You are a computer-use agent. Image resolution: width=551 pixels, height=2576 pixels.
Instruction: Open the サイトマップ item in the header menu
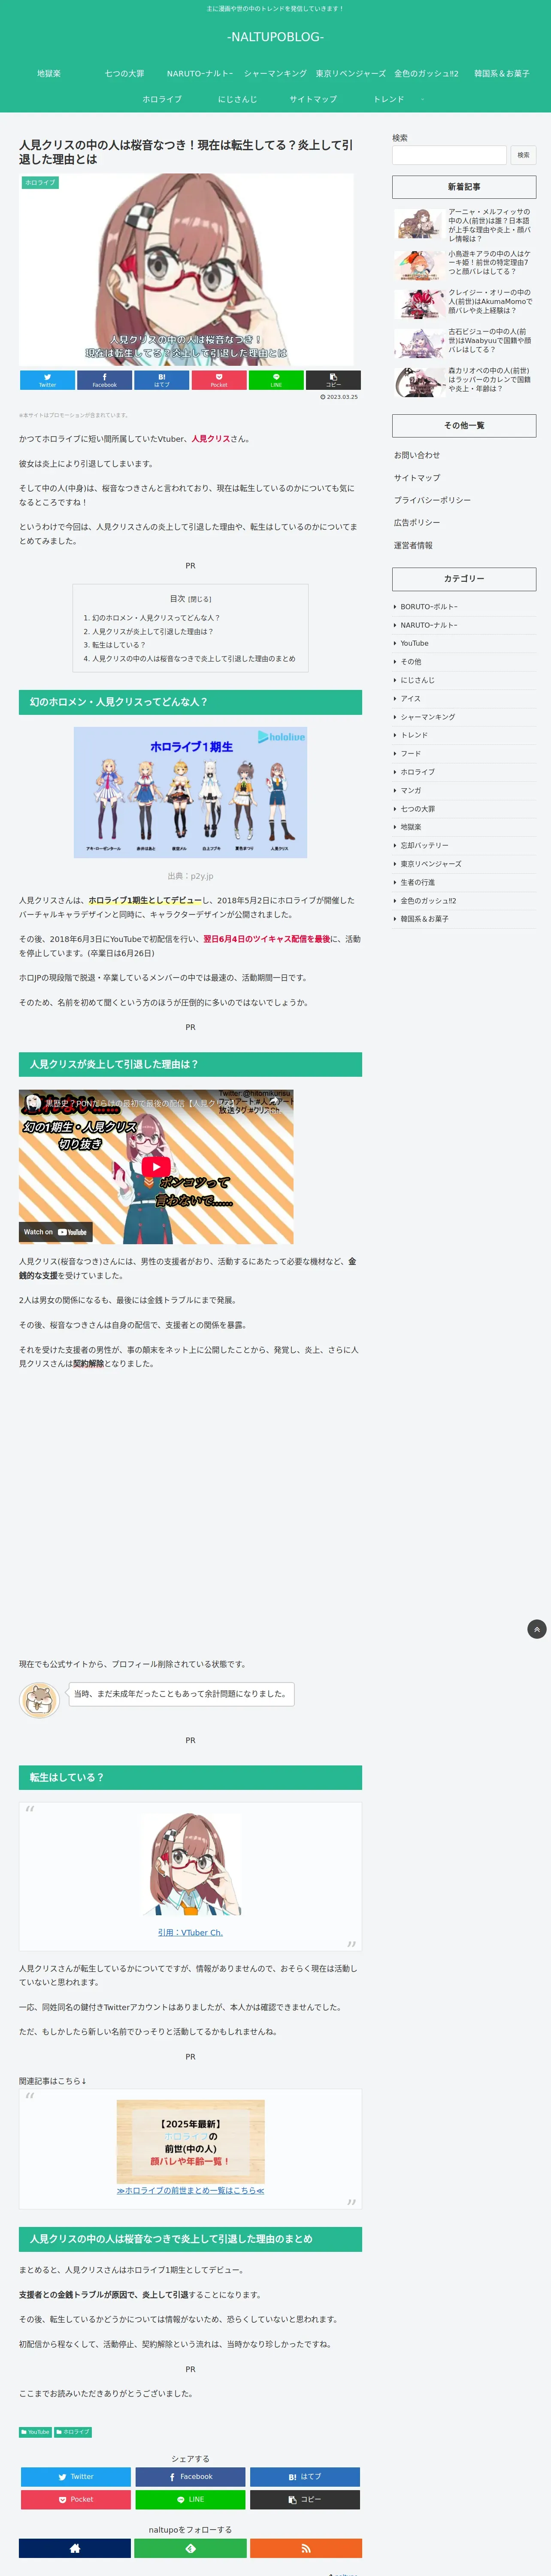tap(313, 99)
